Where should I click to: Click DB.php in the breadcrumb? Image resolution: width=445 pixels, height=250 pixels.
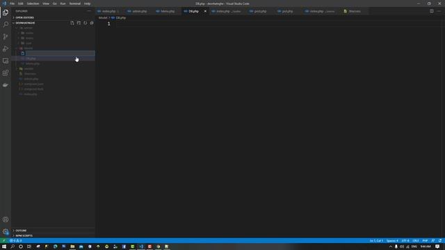tap(120, 18)
